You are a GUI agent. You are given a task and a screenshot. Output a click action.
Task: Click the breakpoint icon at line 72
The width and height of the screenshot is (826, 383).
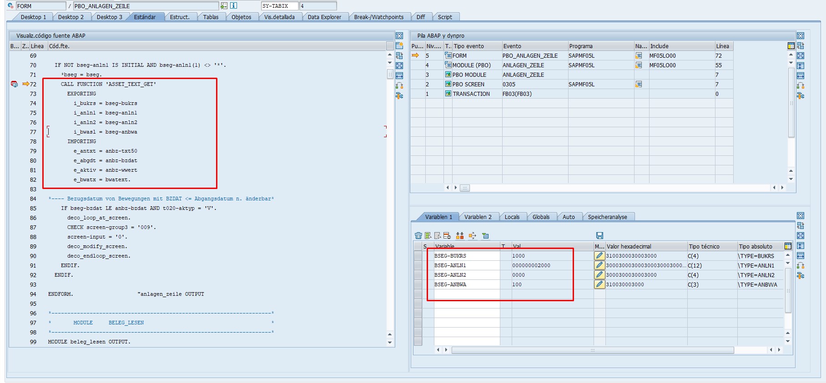click(14, 84)
